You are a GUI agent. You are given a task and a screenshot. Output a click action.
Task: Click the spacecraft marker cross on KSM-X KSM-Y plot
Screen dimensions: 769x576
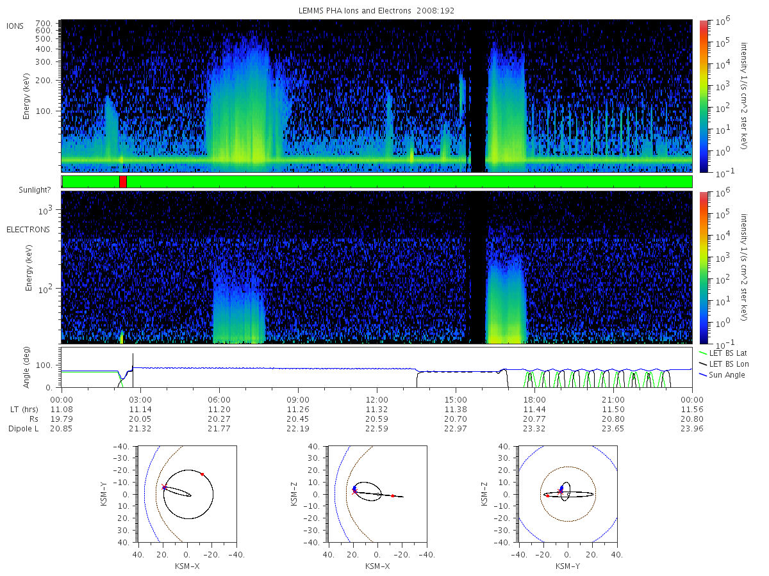(x=165, y=488)
